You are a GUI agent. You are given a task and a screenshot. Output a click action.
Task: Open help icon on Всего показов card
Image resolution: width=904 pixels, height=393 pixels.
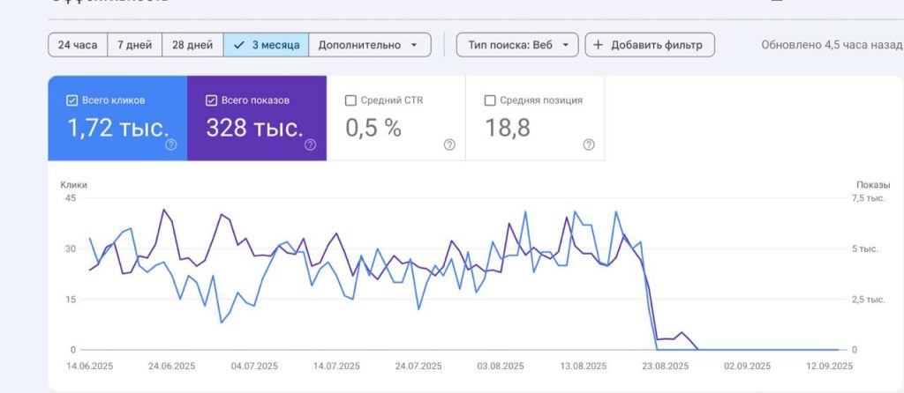click(310, 145)
